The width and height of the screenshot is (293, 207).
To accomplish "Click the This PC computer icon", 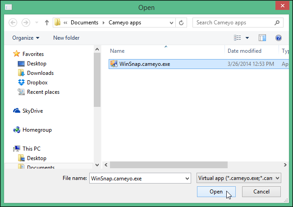I will tap(17, 149).
